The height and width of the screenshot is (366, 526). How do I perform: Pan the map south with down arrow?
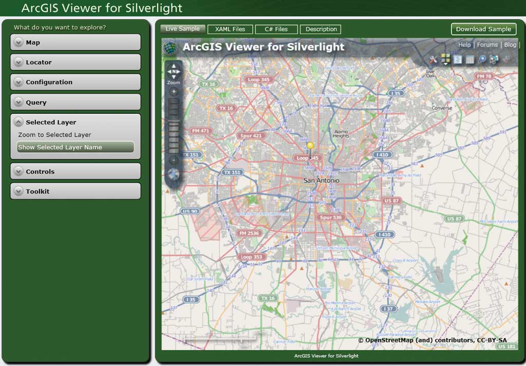click(x=174, y=77)
